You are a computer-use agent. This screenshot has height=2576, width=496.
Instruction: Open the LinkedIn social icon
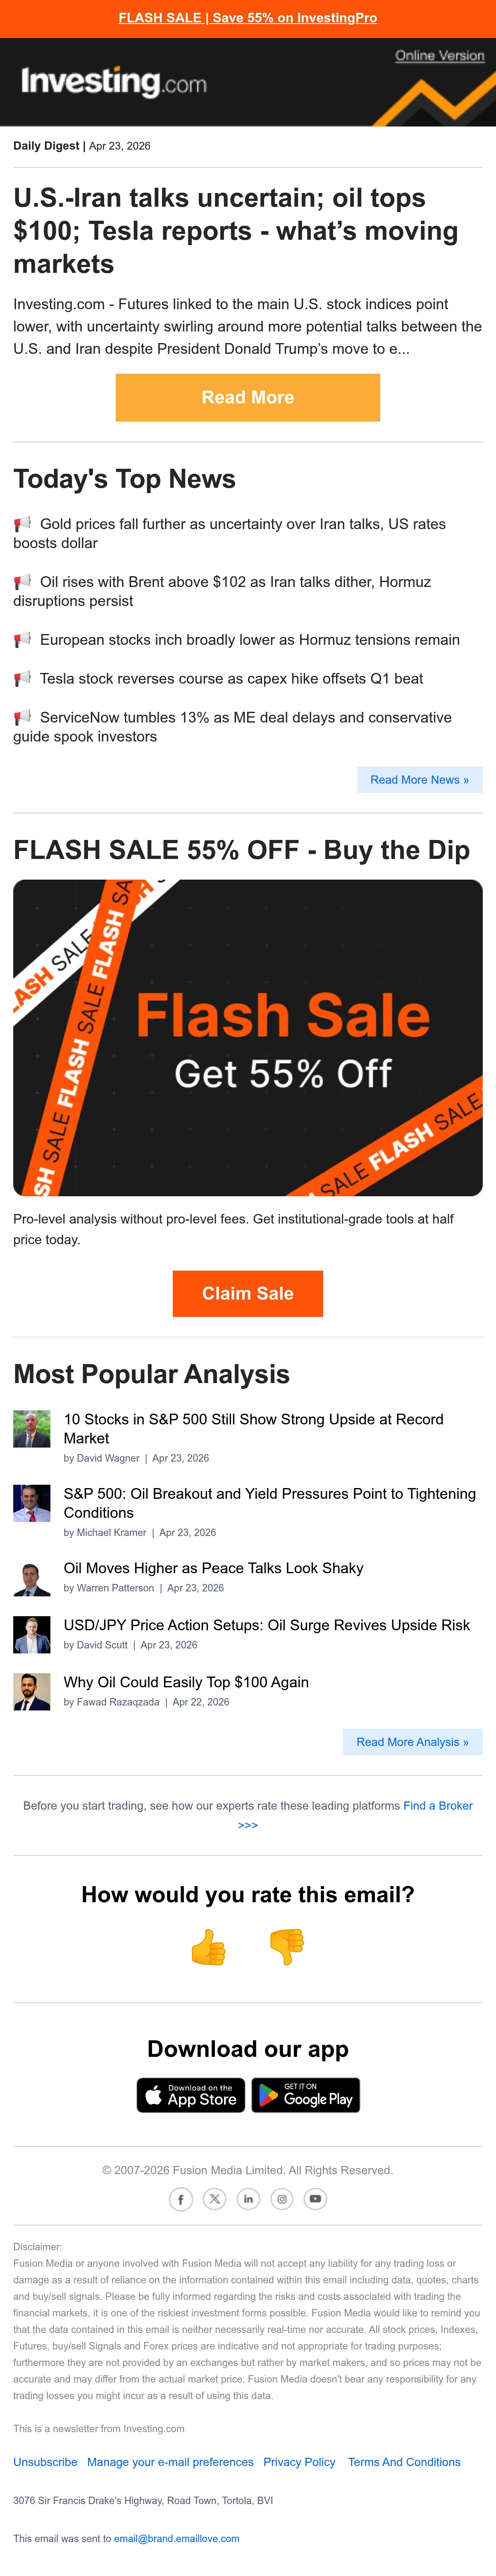pyautogui.click(x=248, y=2199)
